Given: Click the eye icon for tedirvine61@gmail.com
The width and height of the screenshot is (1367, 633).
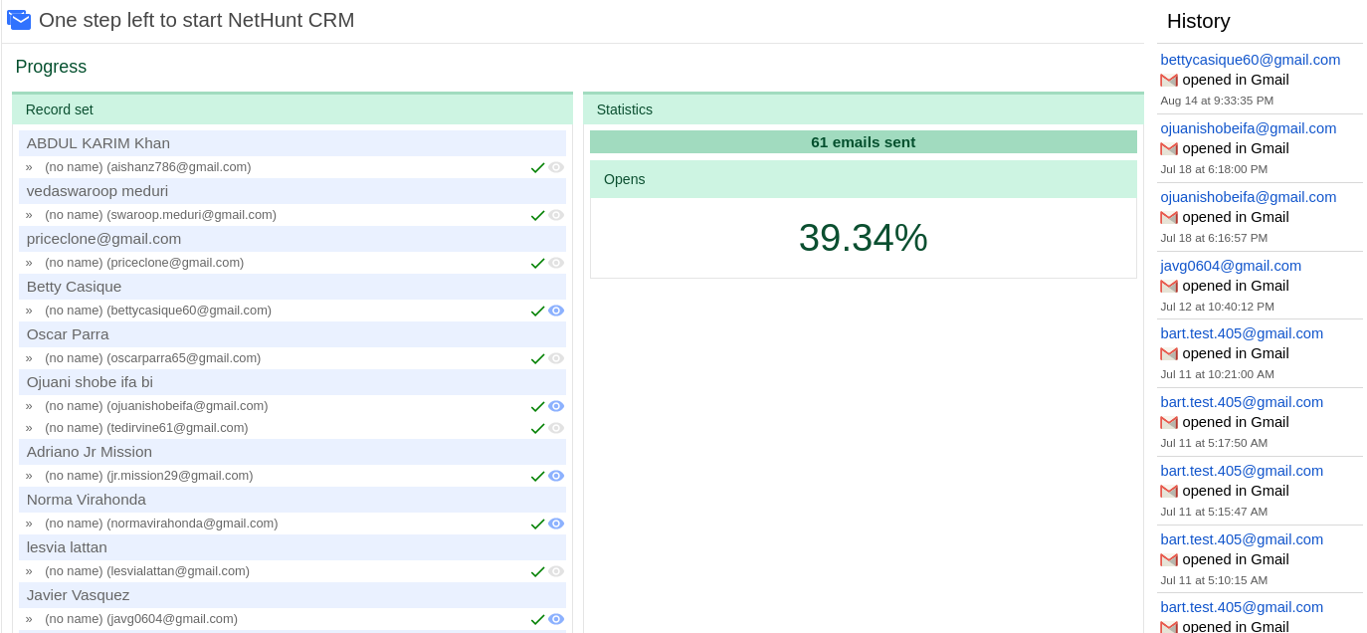Looking at the screenshot, I should (x=556, y=428).
